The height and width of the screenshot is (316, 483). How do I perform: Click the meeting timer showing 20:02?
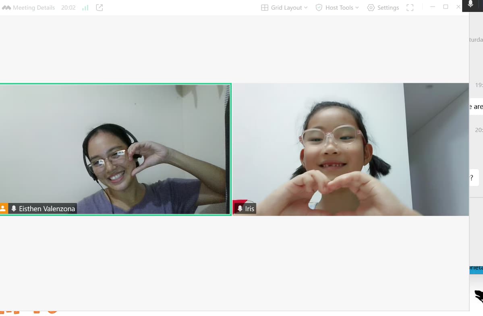[68, 7]
